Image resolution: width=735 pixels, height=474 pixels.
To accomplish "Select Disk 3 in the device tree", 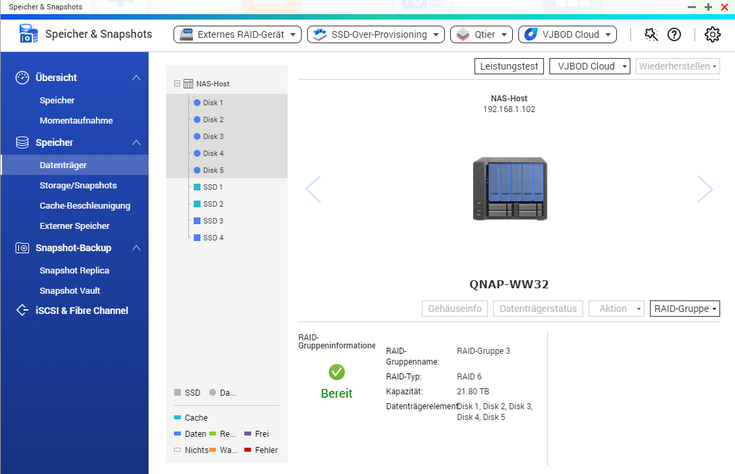I will point(213,136).
